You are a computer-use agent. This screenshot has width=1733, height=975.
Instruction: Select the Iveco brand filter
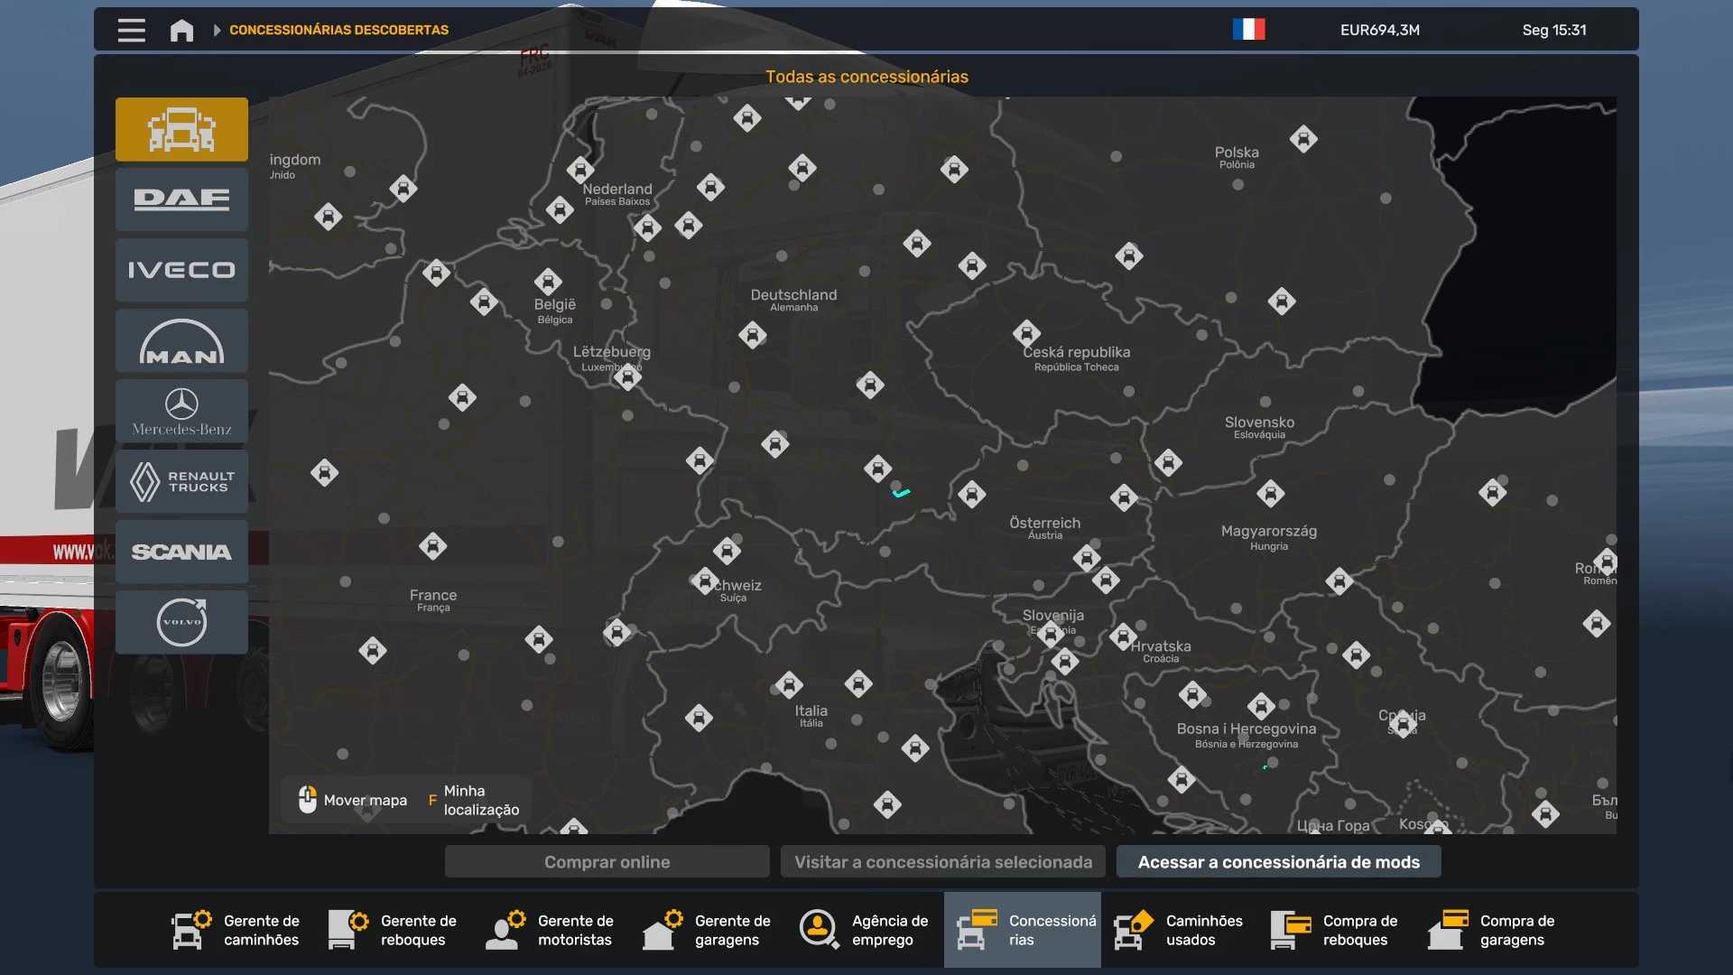point(181,270)
